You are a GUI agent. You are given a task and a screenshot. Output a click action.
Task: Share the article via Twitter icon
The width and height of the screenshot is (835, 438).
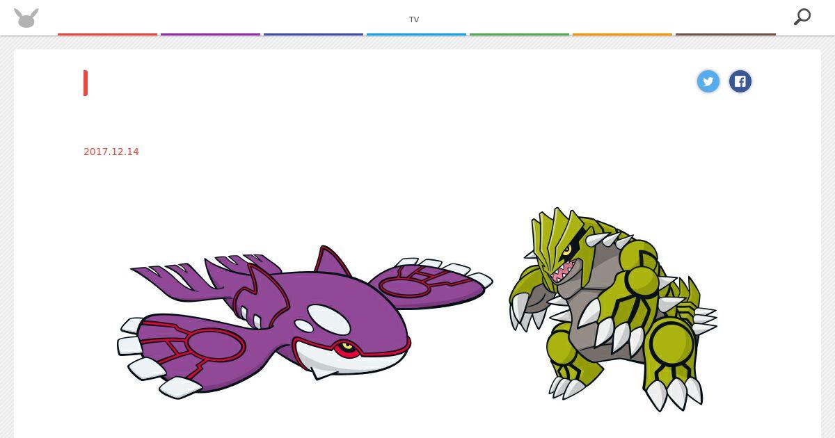[708, 81]
